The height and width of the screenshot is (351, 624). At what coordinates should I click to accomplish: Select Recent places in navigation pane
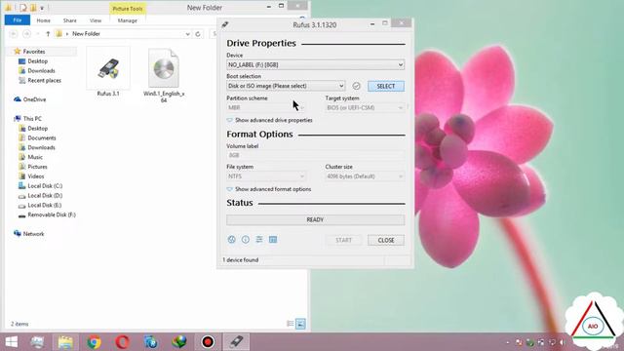(x=44, y=80)
